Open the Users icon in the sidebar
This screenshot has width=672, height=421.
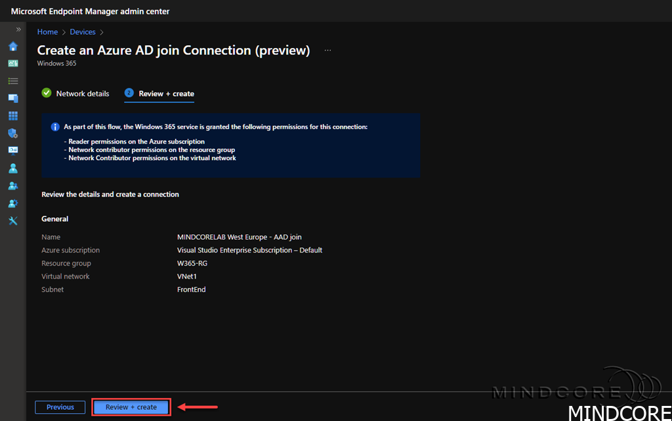point(12,169)
